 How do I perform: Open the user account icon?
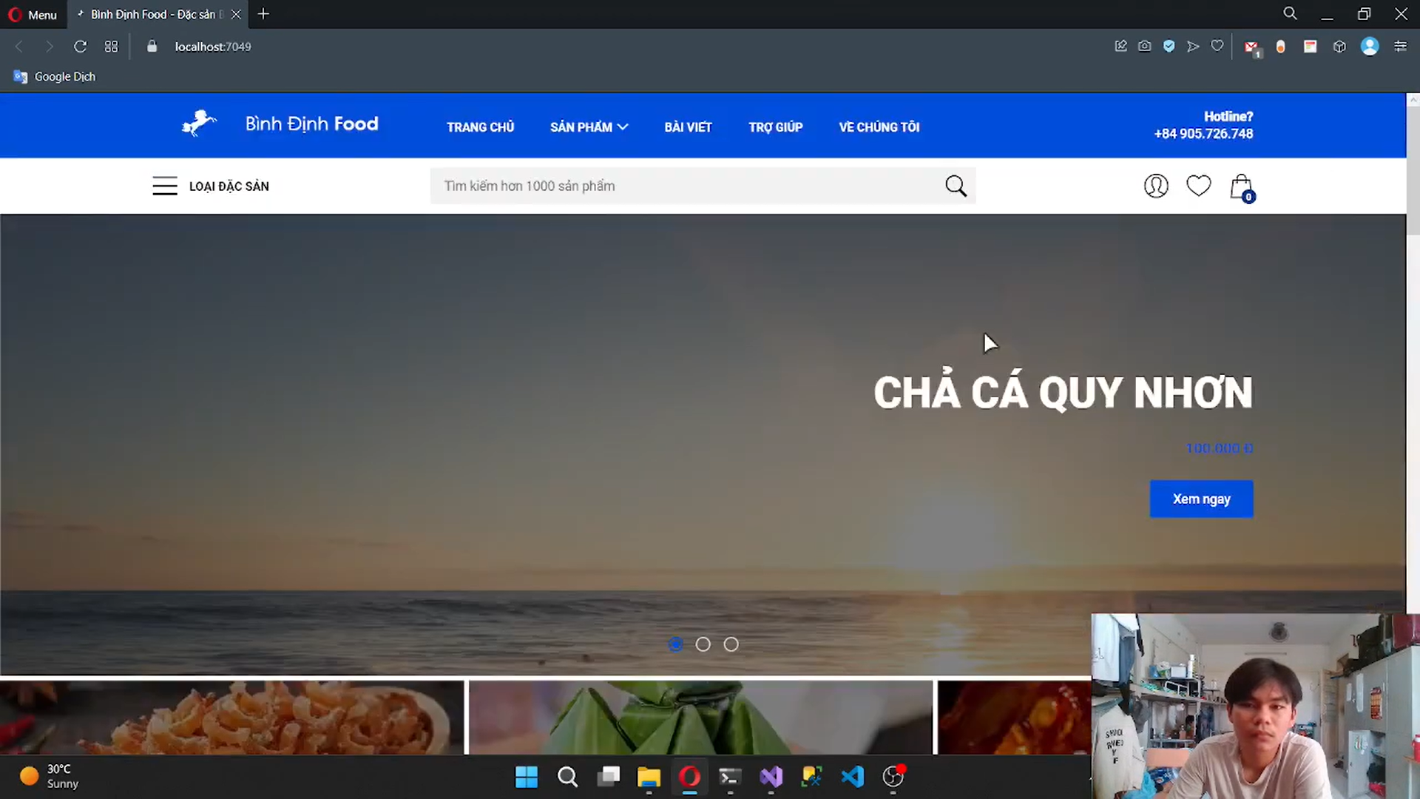tap(1156, 186)
